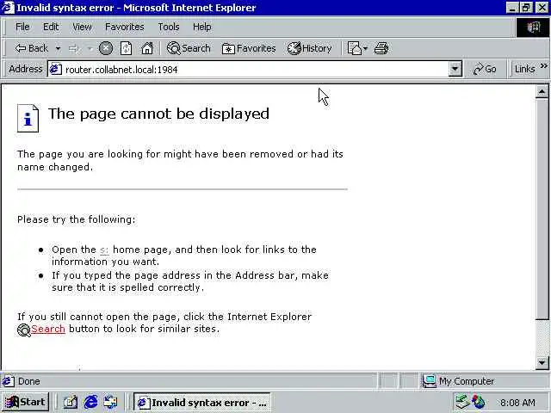Click the Forward arrow button
Screen dimensions: 551x413
73,48
